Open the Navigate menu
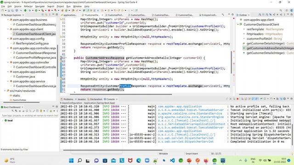The width and height of the screenshot is (294, 165). click(40, 6)
